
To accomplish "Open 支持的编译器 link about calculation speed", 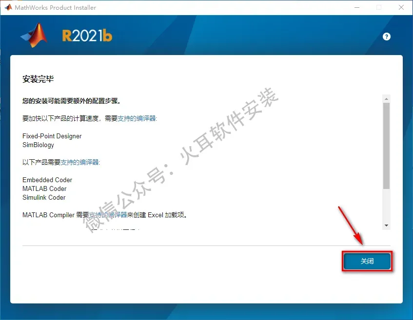I will click(137, 118).
